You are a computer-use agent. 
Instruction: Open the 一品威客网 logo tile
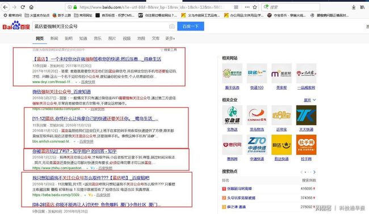coord(306,73)
